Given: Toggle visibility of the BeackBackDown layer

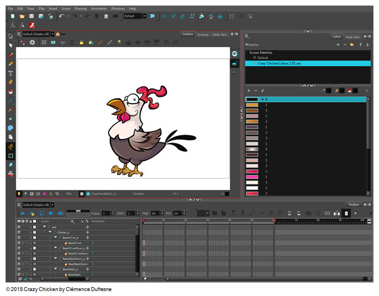Looking at the screenshot, I should [x=19, y=264].
